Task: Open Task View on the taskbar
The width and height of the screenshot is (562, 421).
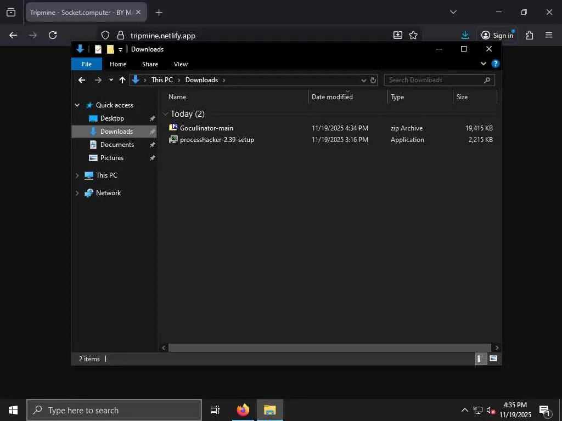Action: [x=215, y=410]
